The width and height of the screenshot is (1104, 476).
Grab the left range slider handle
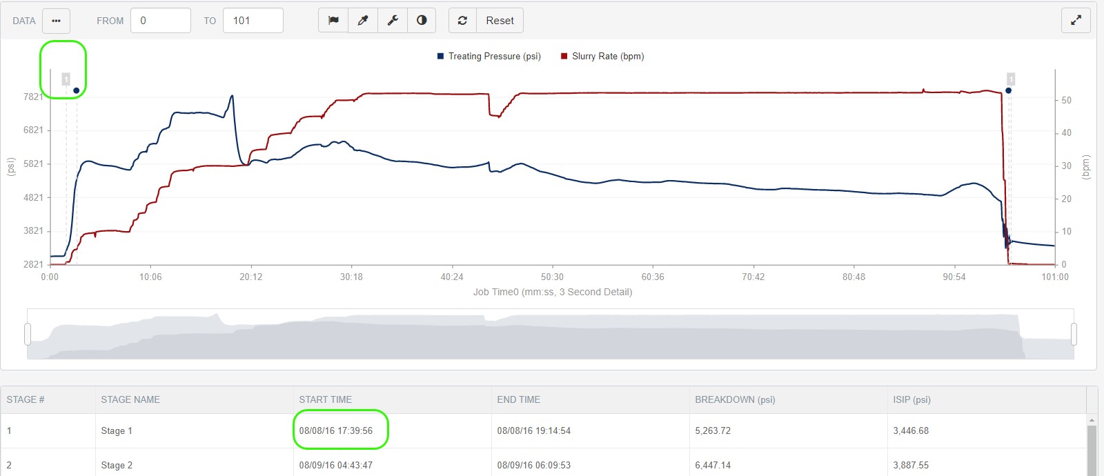28,334
